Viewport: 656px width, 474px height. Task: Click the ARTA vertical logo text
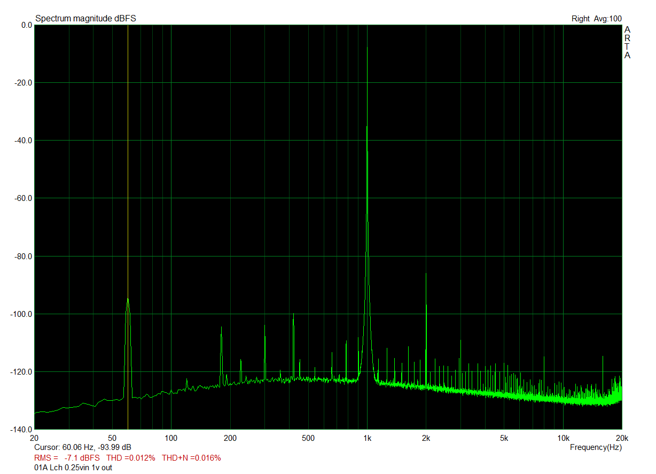pyautogui.click(x=627, y=42)
